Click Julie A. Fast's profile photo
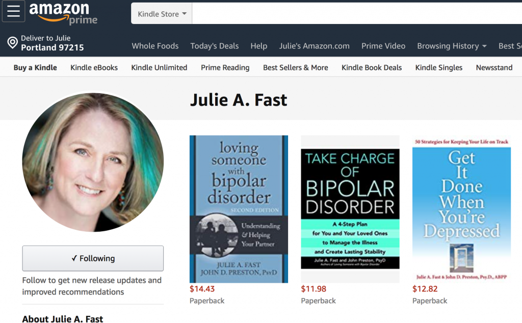Viewport: 522px width, 323px height. point(93,163)
